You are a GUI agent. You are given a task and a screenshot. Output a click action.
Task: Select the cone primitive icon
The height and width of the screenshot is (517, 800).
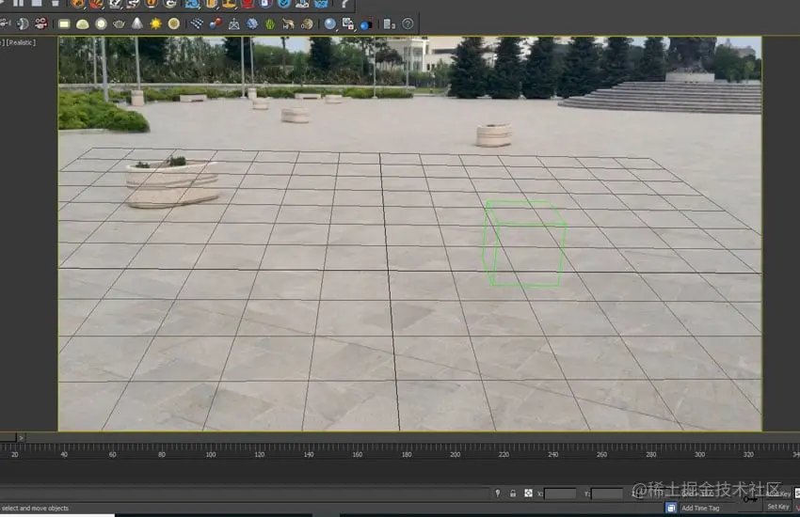pyautogui.click(x=137, y=23)
